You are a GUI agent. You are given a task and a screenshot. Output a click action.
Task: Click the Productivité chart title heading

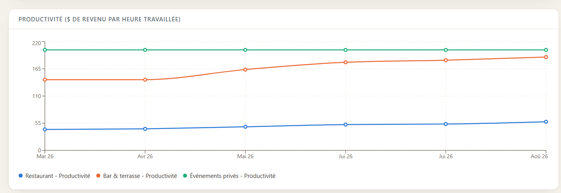[x=99, y=19]
